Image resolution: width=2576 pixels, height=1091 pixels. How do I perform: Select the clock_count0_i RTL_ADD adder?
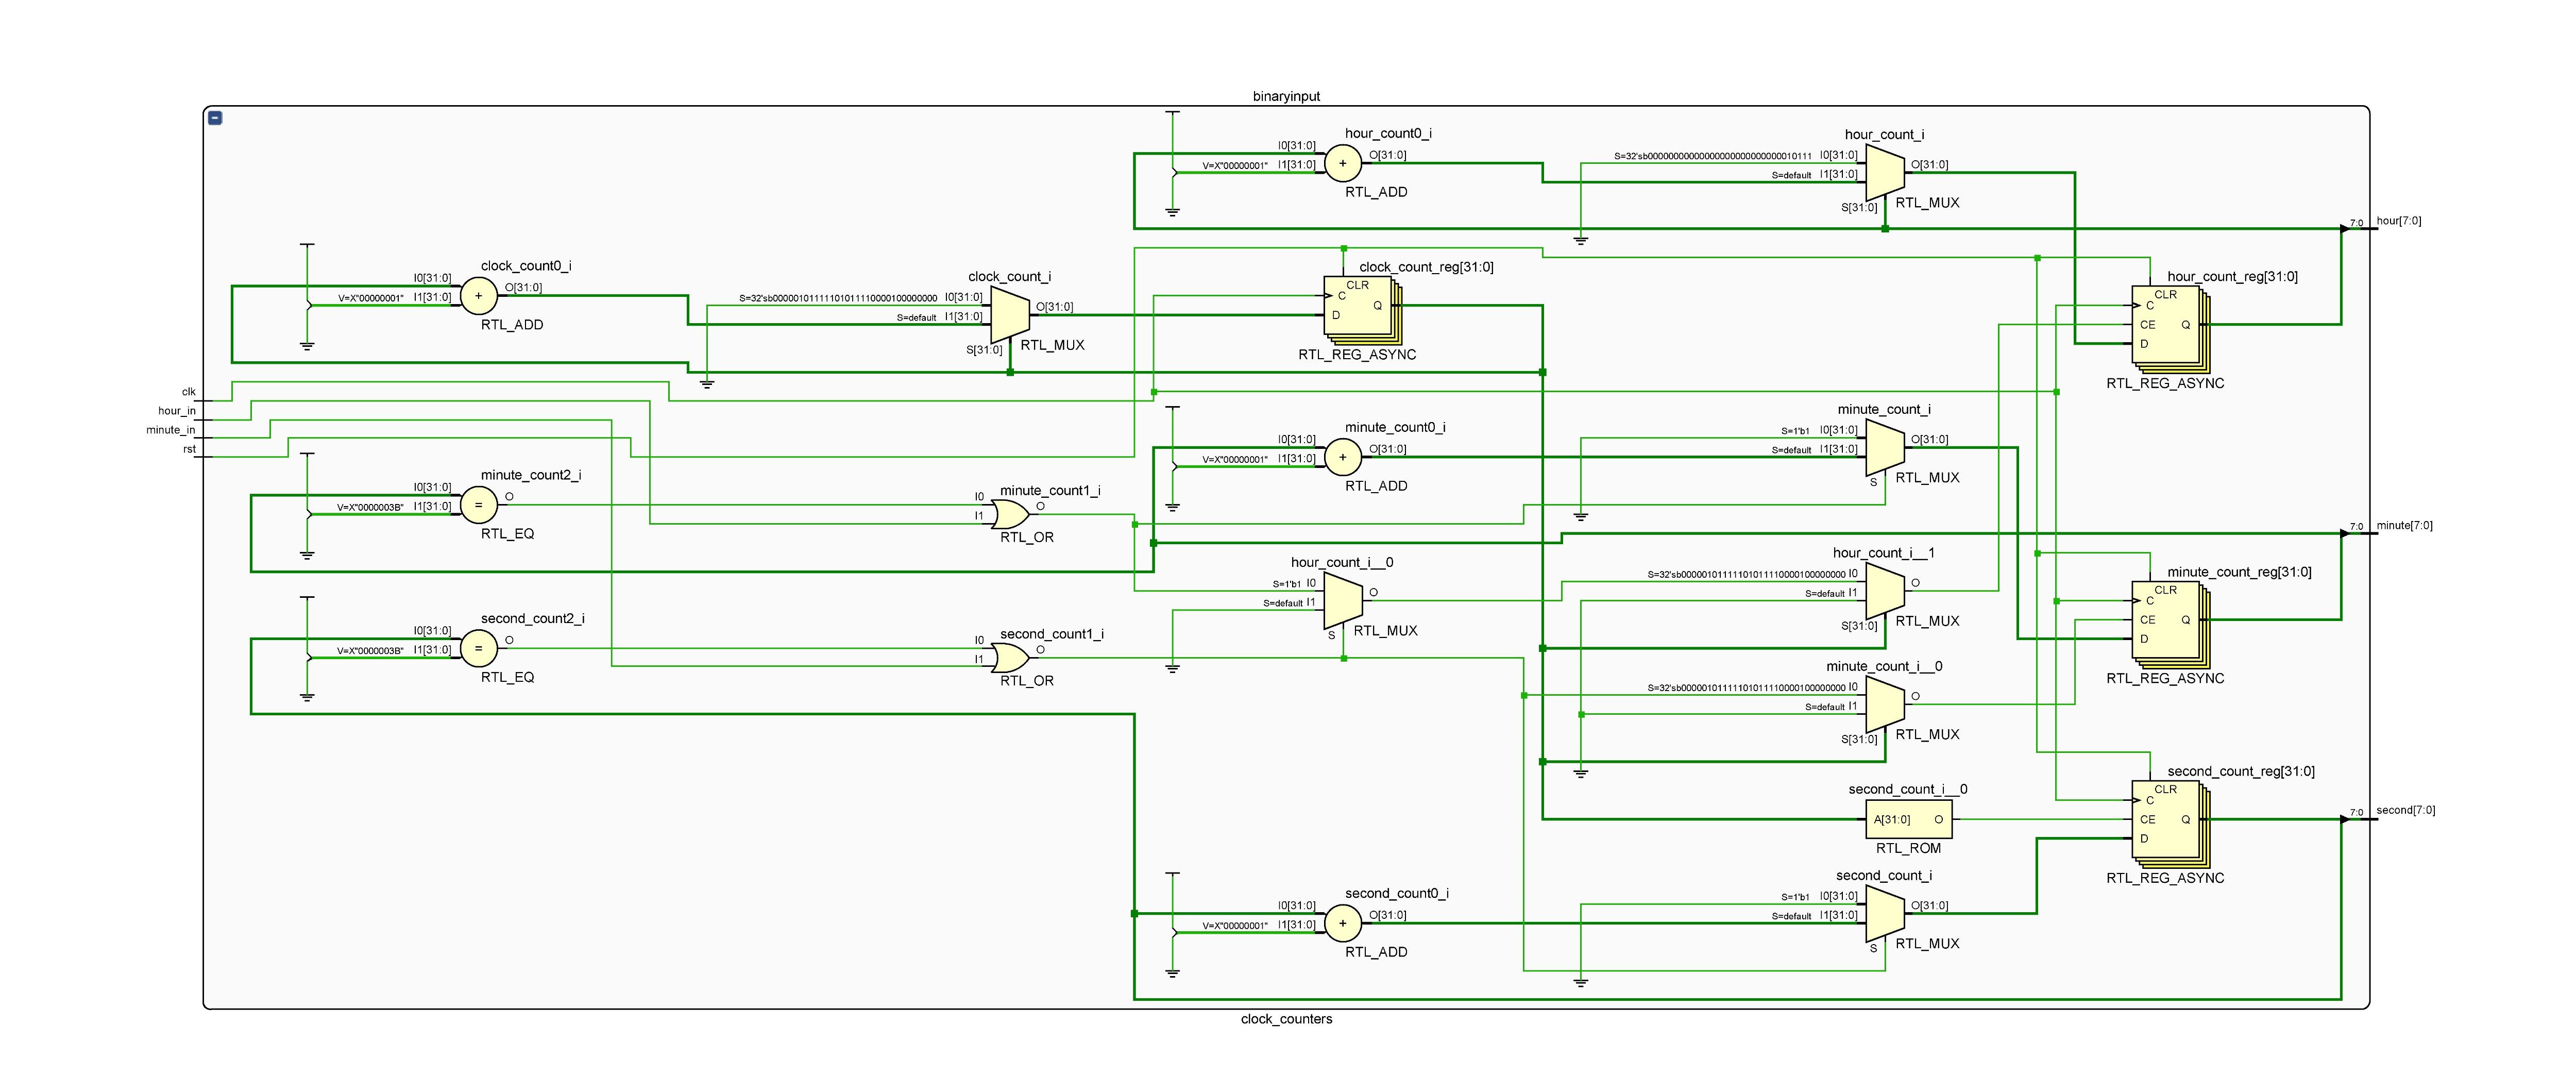[478, 296]
